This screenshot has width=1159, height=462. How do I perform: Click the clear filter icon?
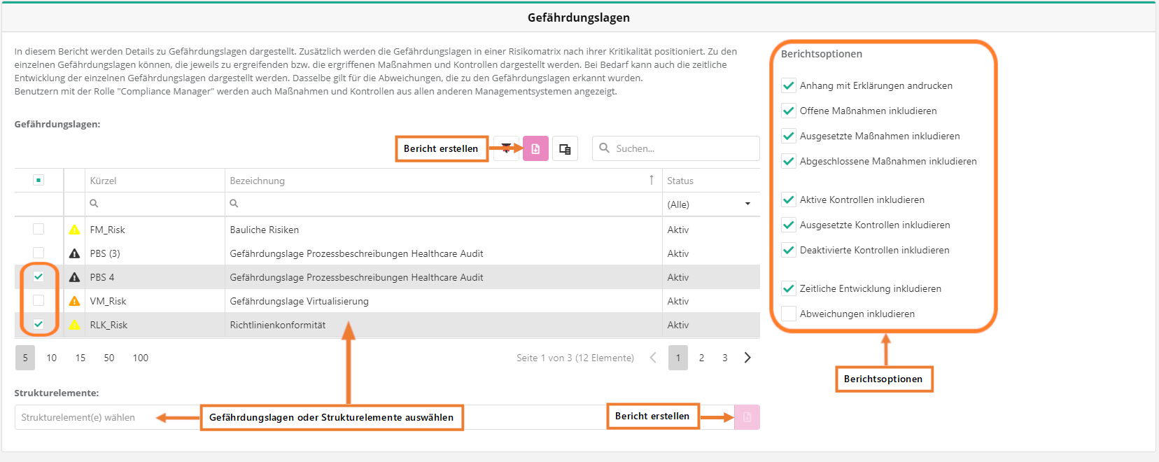[506, 148]
